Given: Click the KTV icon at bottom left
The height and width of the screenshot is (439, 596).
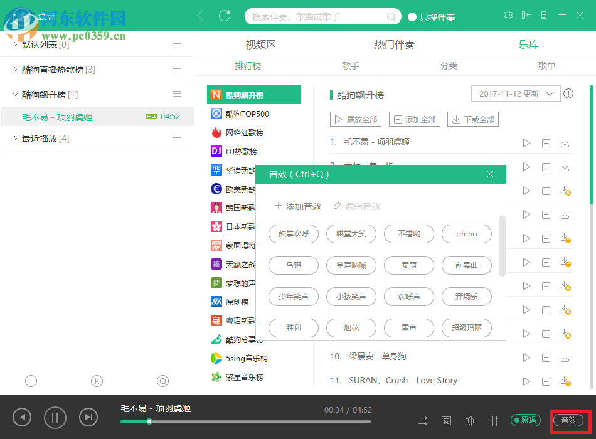Looking at the screenshot, I should (x=97, y=381).
